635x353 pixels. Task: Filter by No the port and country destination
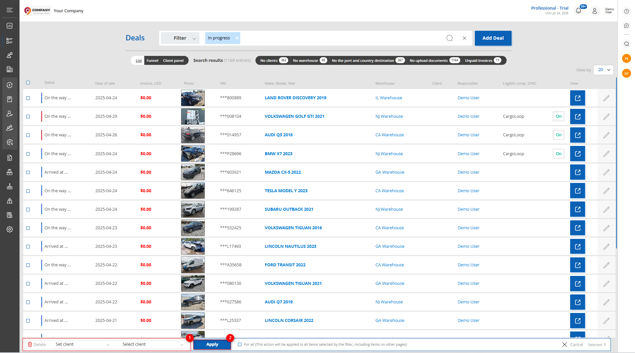368,61
